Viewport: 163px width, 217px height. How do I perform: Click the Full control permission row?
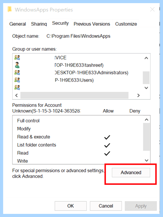[x=78, y=121]
